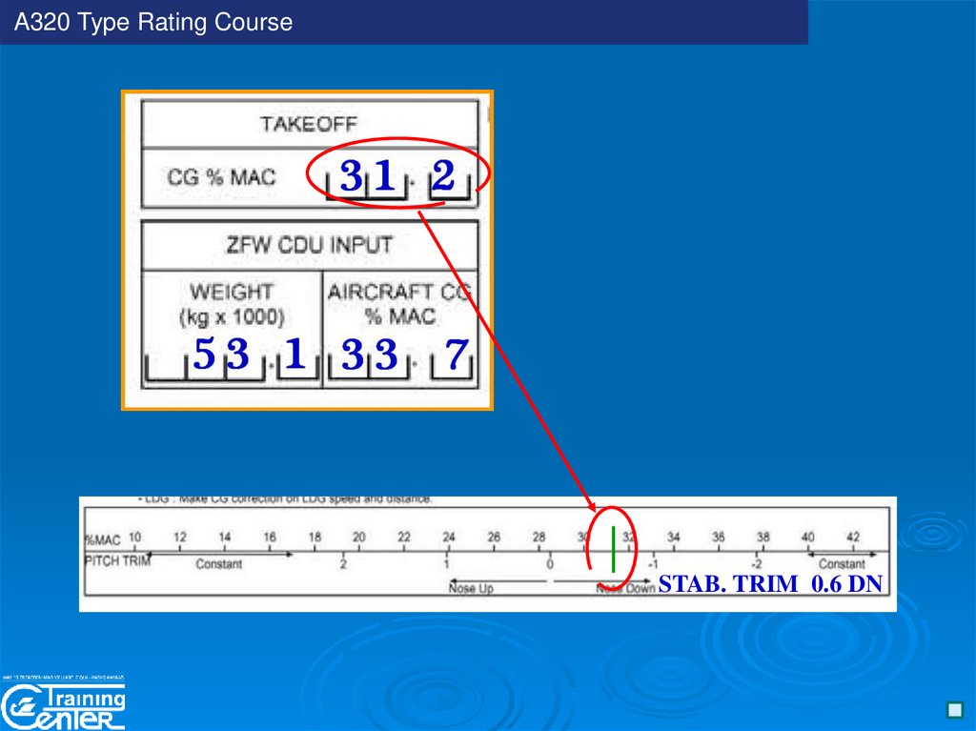This screenshot has width=976, height=731.
Task: Click the 'WEIGHT (kg x 1000)' label
Action: [232, 304]
